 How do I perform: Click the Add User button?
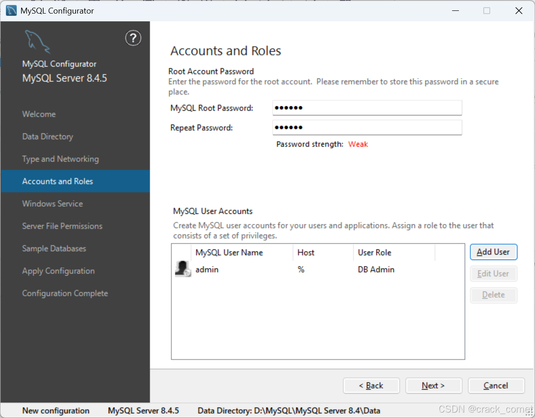(493, 252)
